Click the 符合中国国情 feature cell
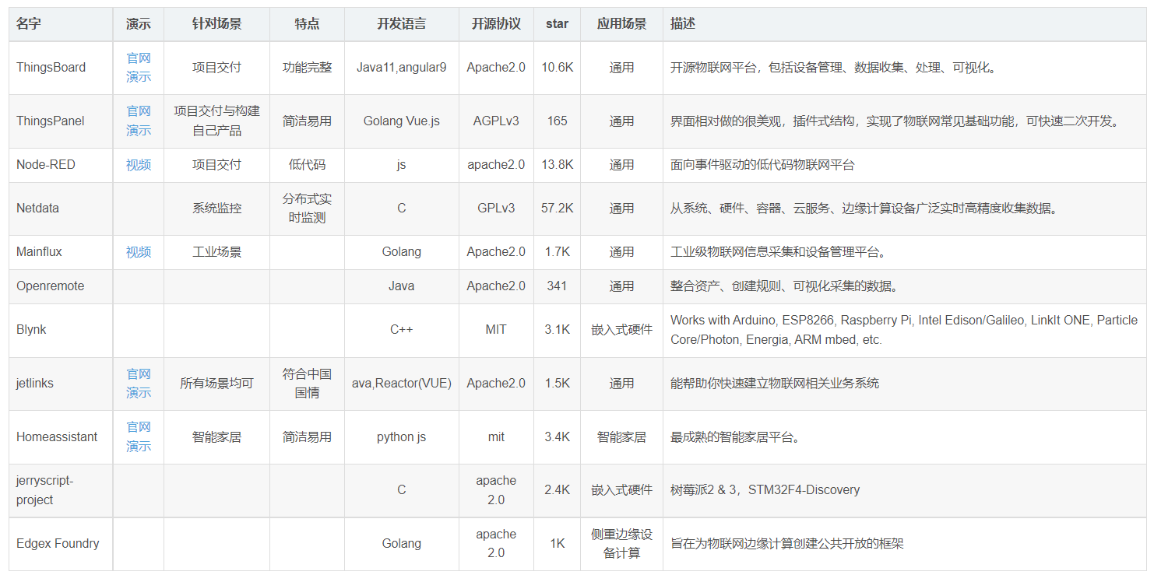This screenshot has height=582, width=1154. pos(308,384)
